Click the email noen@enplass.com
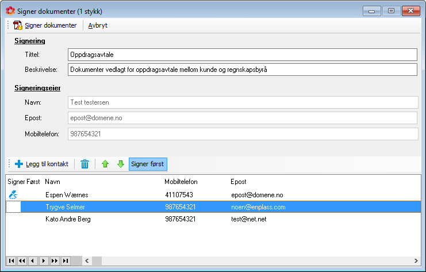Image resolution: width=426 pixels, height=272 pixels. 258,207
